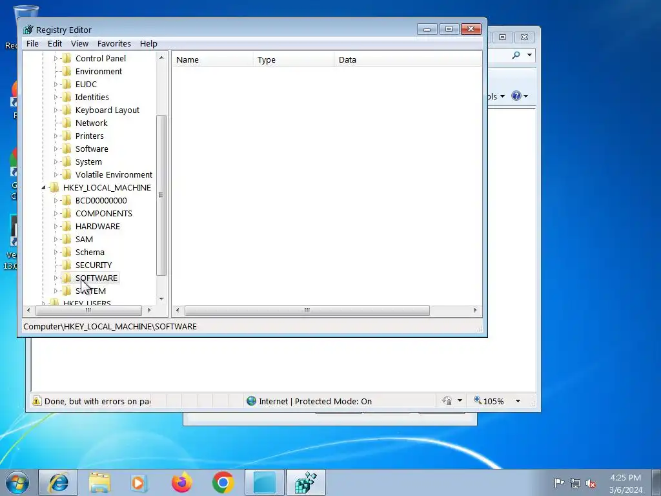Expand the COMPONENTS key
The image size is (661, 496).
56,214
